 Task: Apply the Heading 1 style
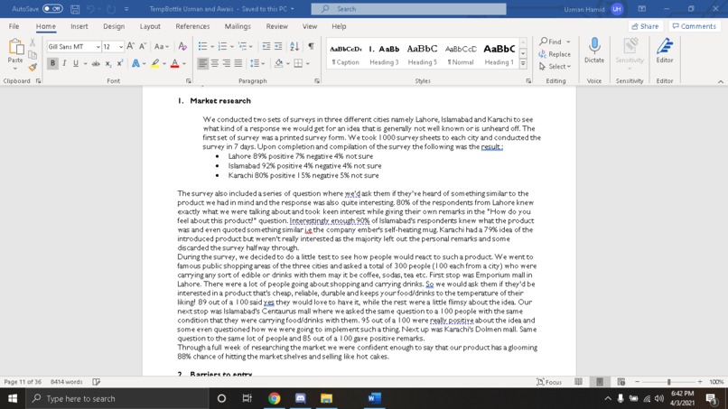[499, 54]
